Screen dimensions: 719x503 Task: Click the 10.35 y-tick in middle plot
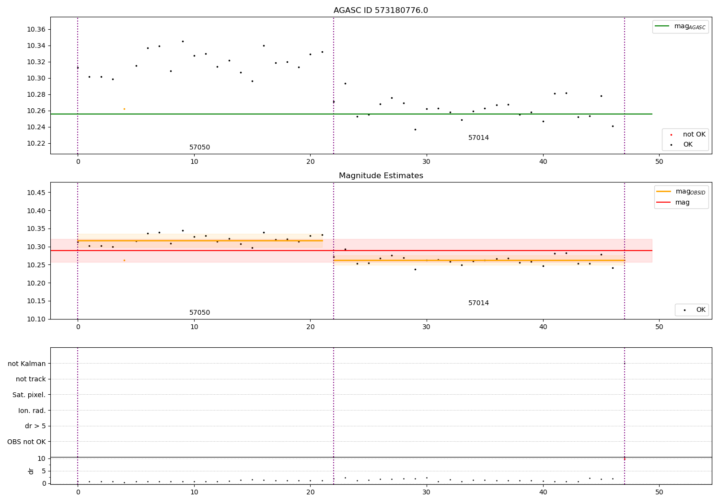[x=36, y=229]
